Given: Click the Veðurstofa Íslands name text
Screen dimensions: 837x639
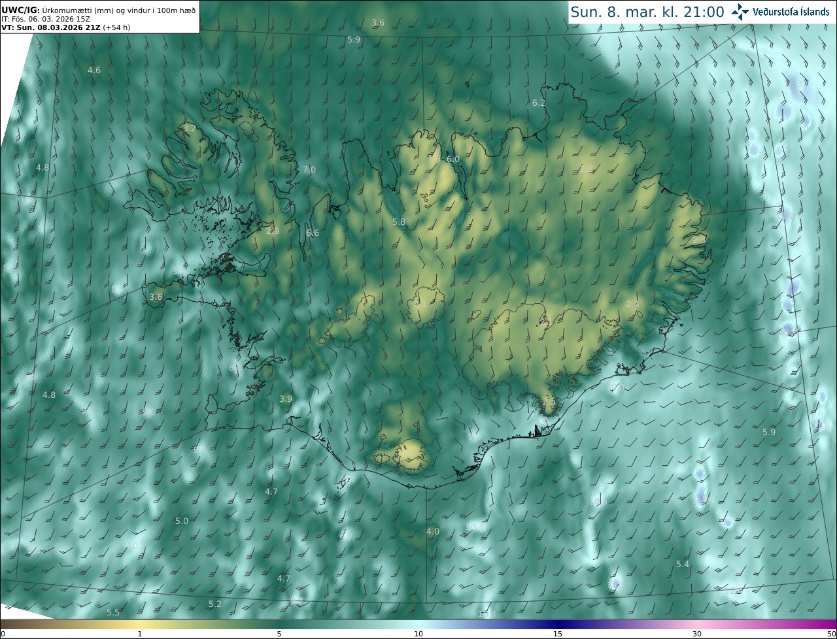Looking at the screenshot, I should tap(791, 12).
